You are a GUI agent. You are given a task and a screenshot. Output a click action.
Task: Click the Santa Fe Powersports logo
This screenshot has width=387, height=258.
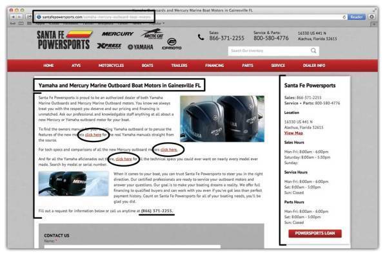(x=64, y=40)
